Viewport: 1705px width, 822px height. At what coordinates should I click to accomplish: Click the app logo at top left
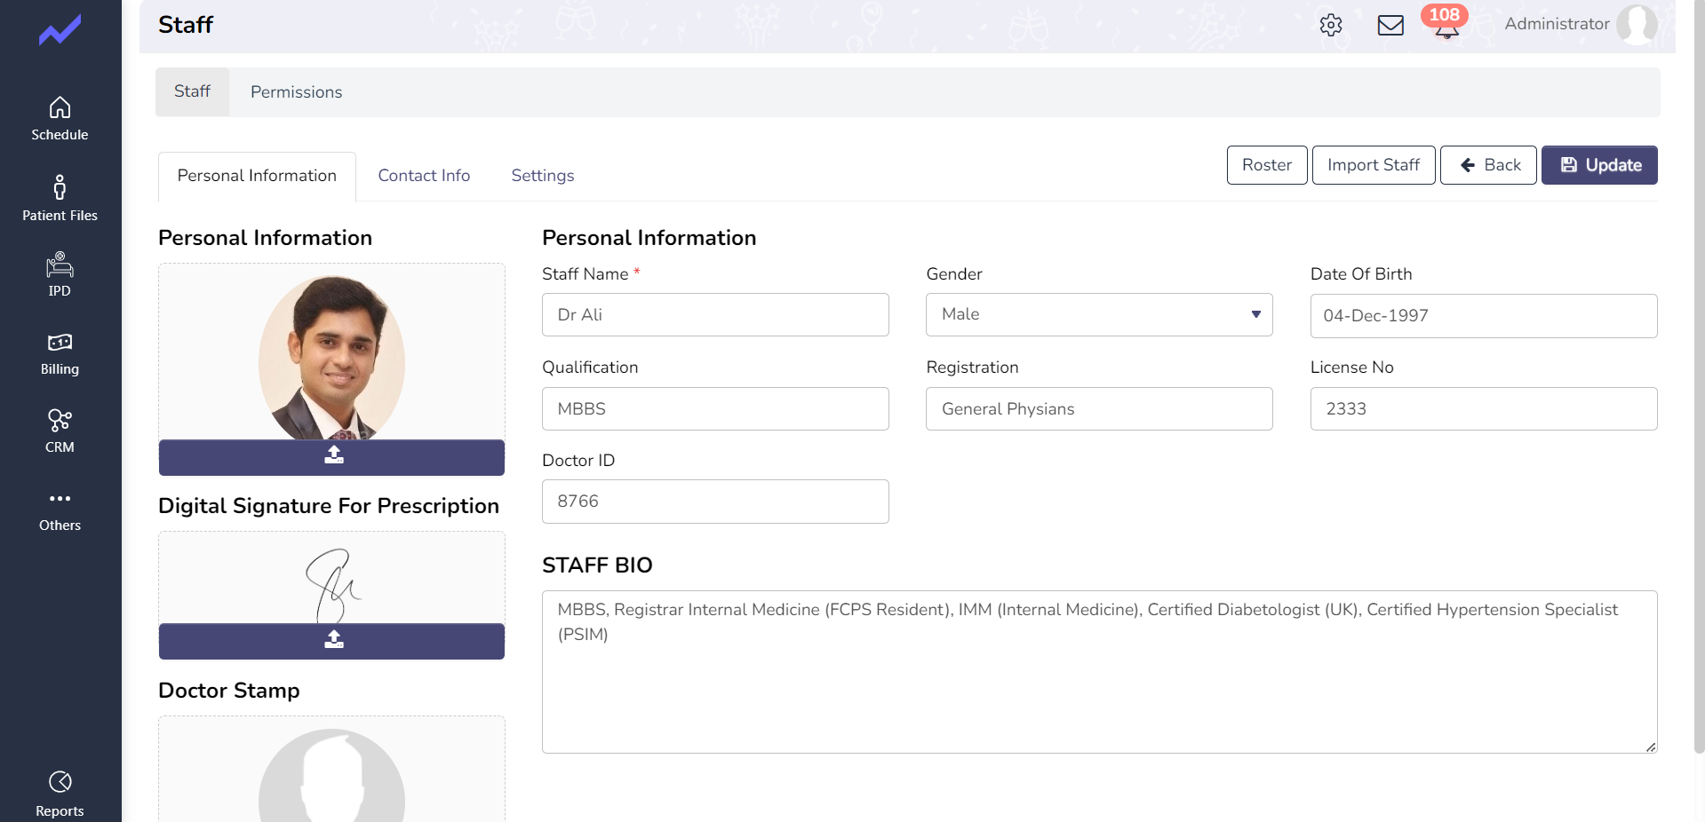click(x=60, y=31)
